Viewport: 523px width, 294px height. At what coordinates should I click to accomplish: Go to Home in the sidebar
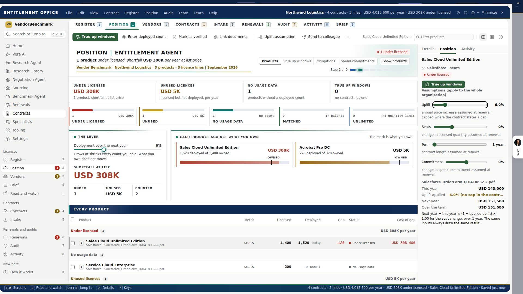click(x=35, y=46)
